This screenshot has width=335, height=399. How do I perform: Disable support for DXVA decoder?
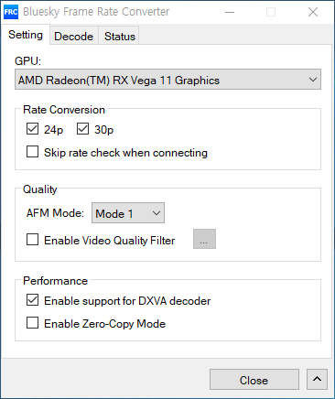[32, 300]
